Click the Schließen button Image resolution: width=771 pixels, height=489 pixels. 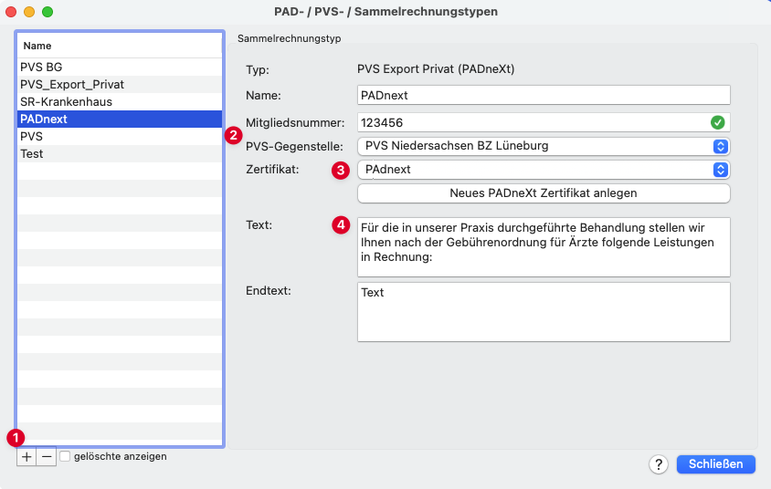[x=715, y=464]
